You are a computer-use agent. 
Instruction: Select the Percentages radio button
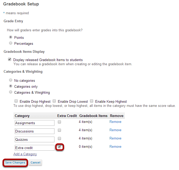(11, 43)
